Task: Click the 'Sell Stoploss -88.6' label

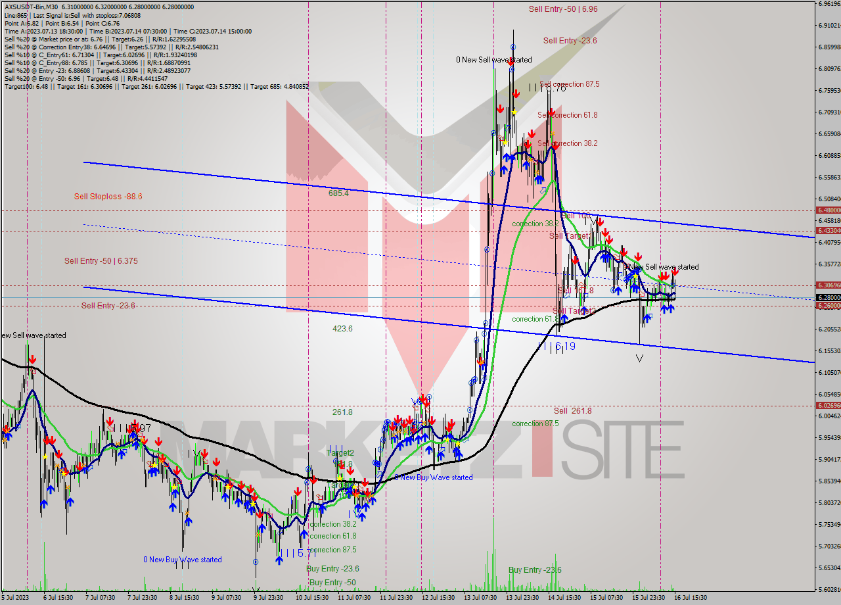Action: [x=108, y=197]
